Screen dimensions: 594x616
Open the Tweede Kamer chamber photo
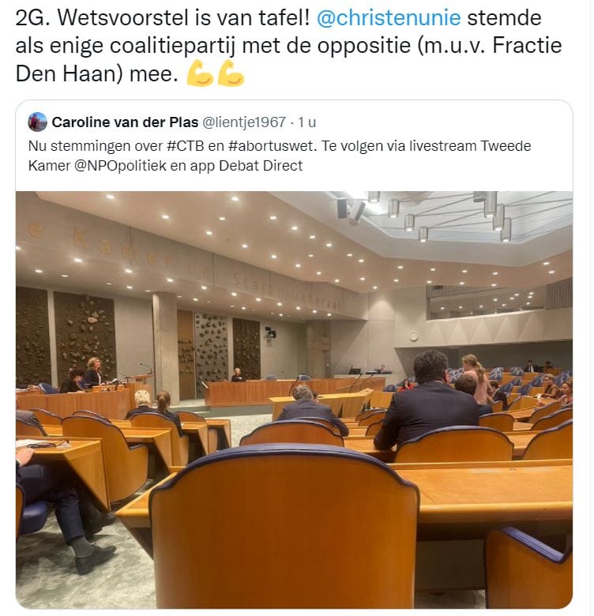point(294,400)
